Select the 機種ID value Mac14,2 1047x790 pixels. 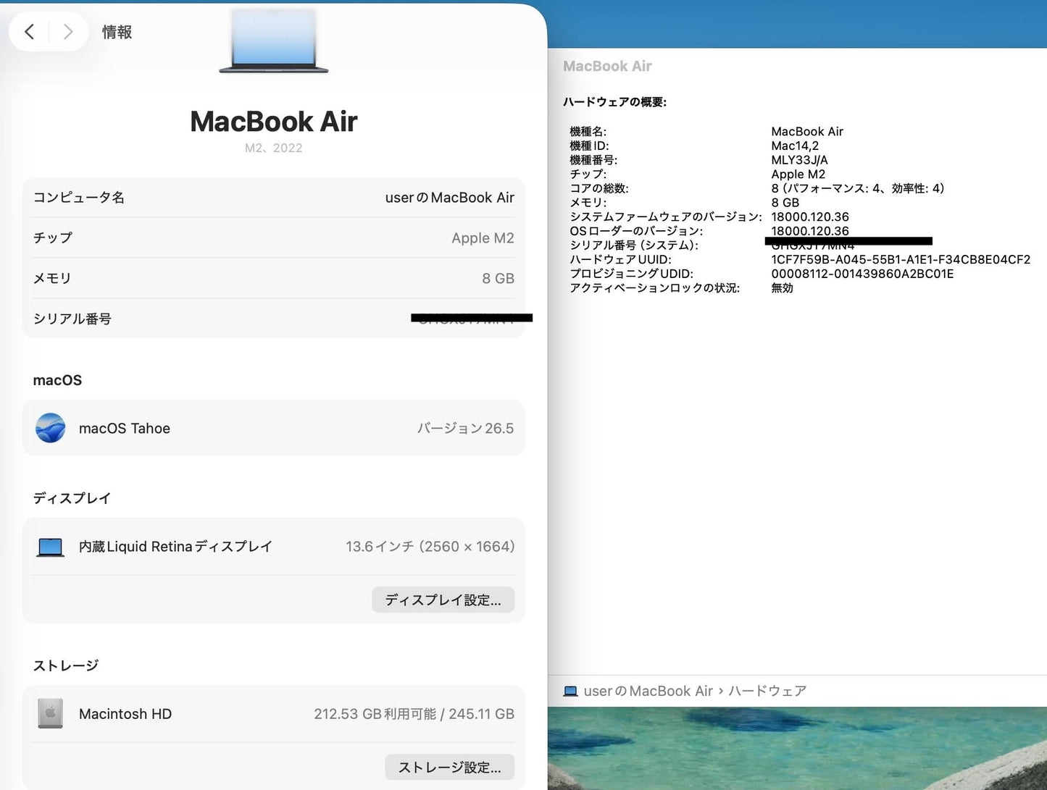(x=795, y=146)
